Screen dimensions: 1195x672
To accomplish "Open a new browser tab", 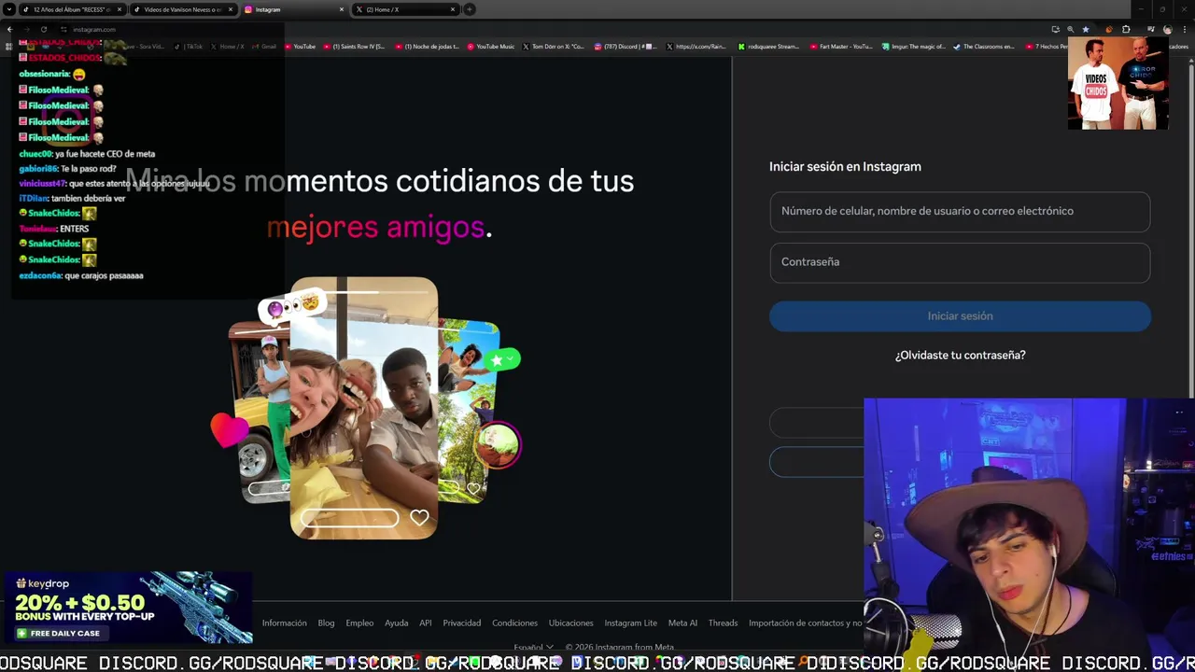I will pos(470,9).
